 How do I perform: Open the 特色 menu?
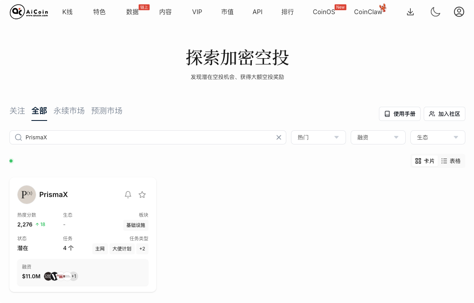pyautogui.click(x=99, y=12)
